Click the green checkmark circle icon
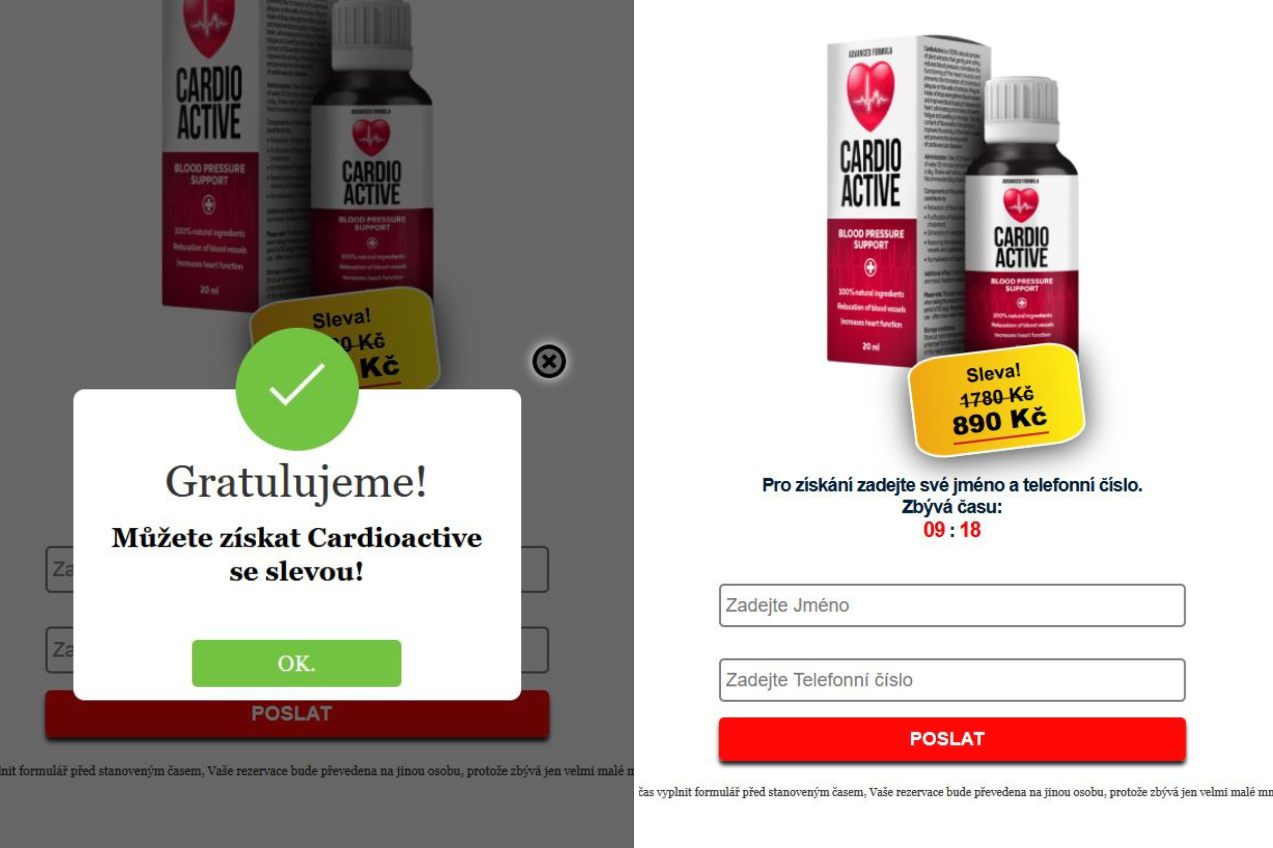The height and width of the screenshot is (848, 1273). coord(297,390)
